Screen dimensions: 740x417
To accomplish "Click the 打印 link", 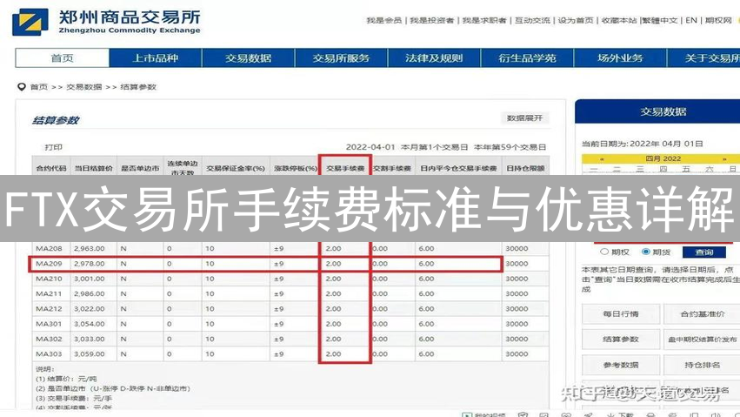I will (x=53, y=147).
